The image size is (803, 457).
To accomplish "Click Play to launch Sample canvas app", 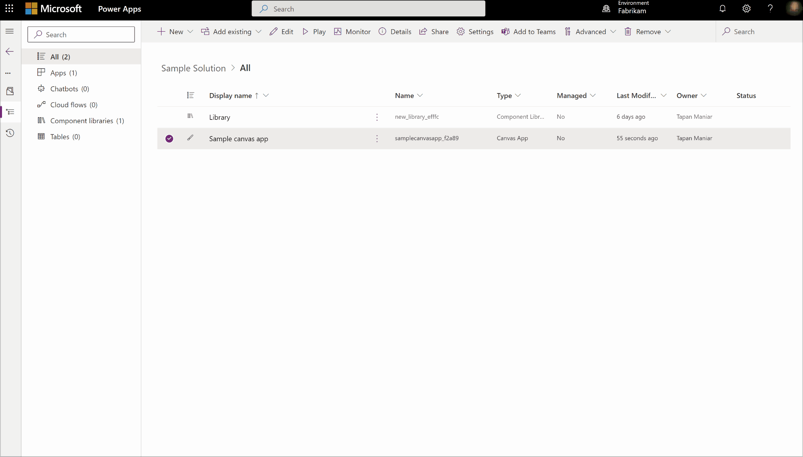I will 314,31.
